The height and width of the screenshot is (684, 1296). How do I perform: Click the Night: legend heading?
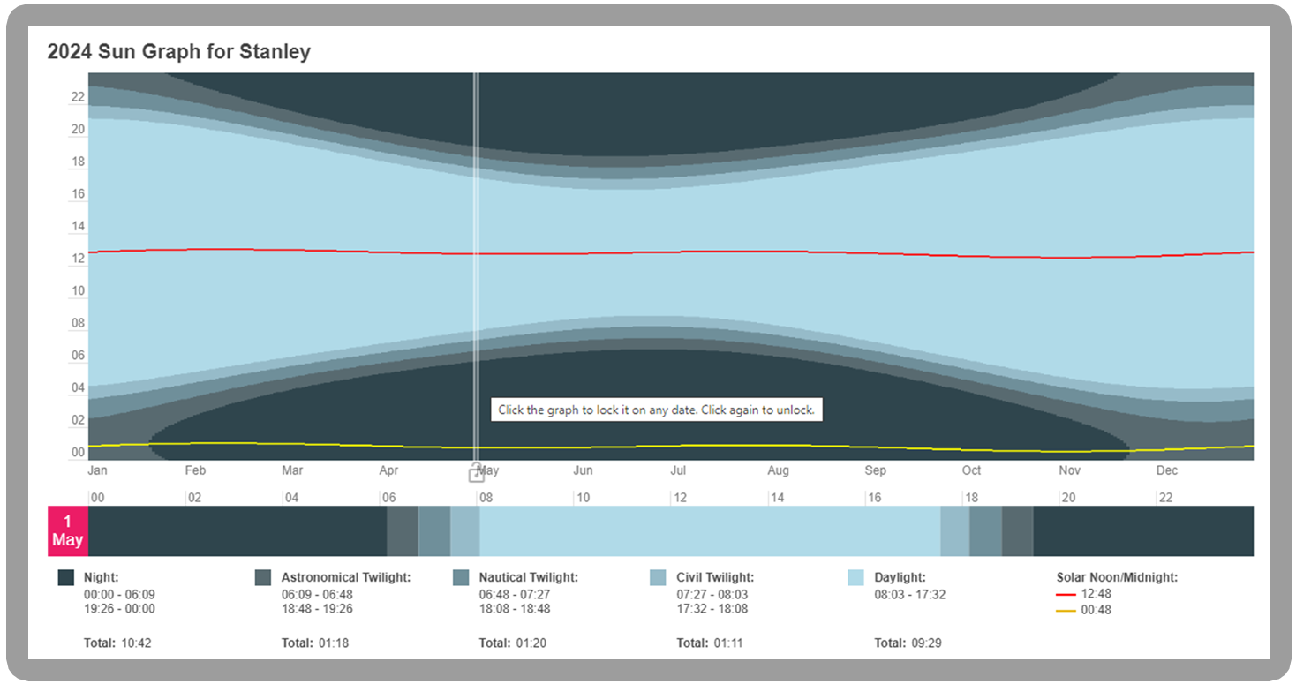(102, 577)
